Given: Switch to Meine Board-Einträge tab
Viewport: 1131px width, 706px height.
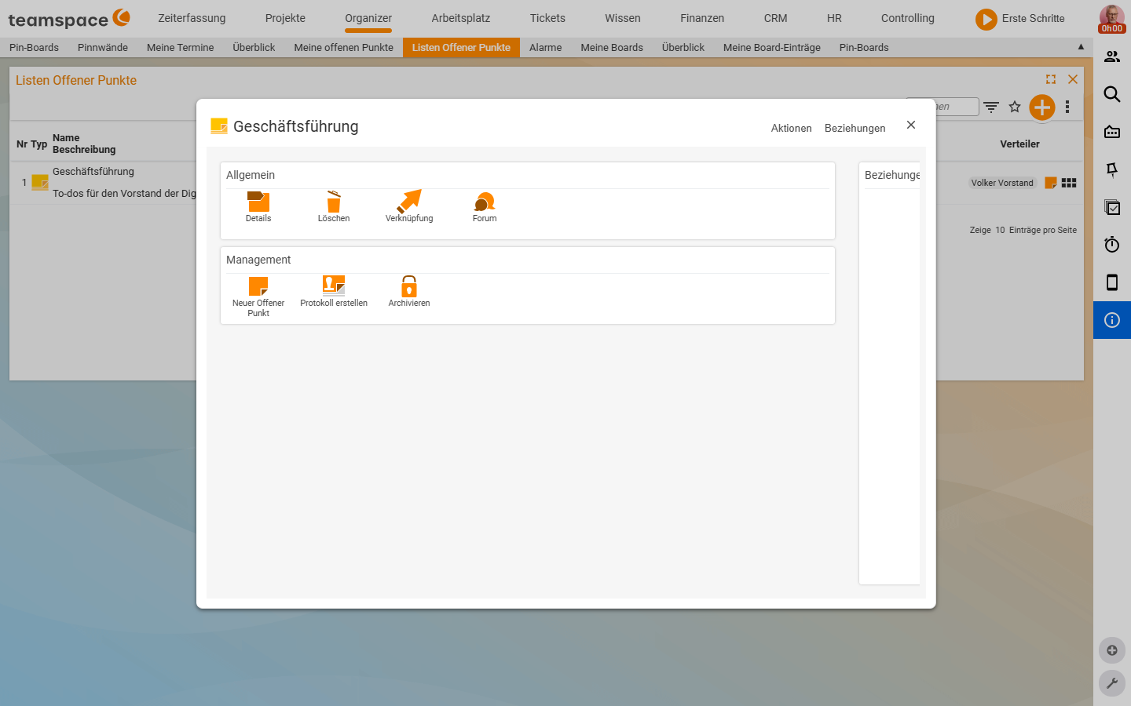Looking at the screenshot, I should [772, 47].
